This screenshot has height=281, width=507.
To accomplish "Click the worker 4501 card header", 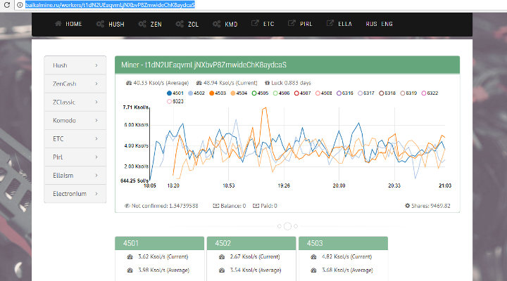I will tap(159, 243).
